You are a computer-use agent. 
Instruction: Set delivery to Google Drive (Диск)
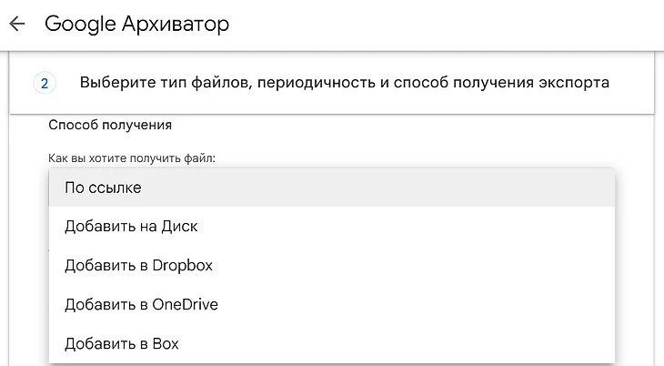tap(131, 227)
